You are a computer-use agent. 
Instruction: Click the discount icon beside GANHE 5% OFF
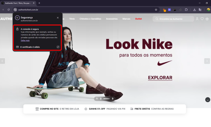click(86, 109)
